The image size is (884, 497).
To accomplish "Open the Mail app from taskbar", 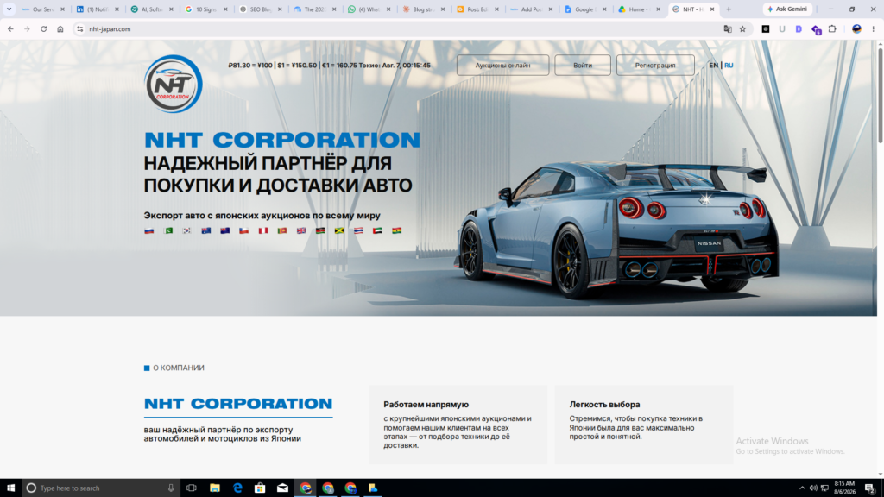I will click(x=282, y=488).
